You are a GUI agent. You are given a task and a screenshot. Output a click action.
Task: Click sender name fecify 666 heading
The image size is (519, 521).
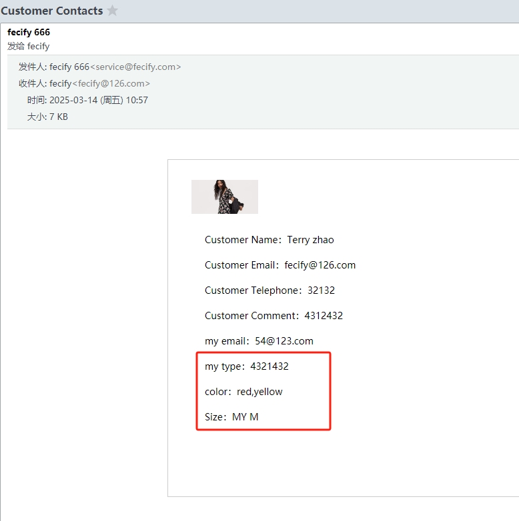[x=29, y=32]
